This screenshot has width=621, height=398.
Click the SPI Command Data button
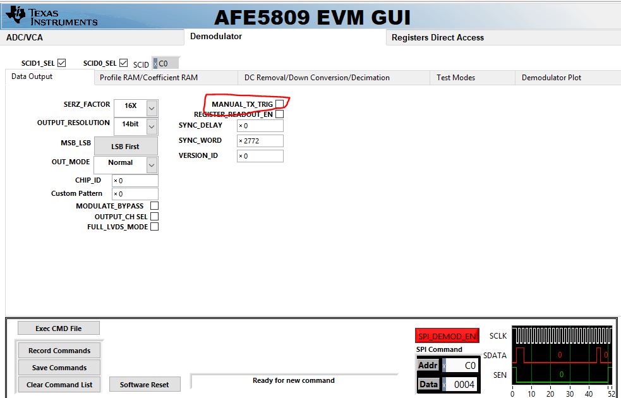pos(428,384)
